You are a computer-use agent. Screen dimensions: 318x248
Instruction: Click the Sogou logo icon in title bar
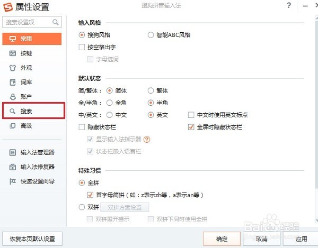tap(8, 7)
